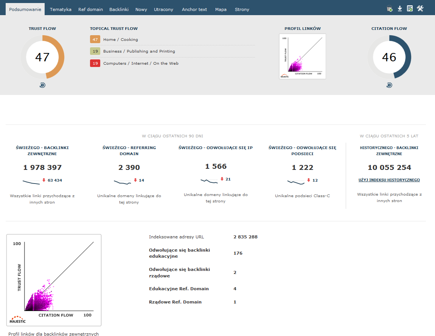The image size is (435, 336).
Task: Open the small Profil linków chart thumbnail
Action: point(302,56)
